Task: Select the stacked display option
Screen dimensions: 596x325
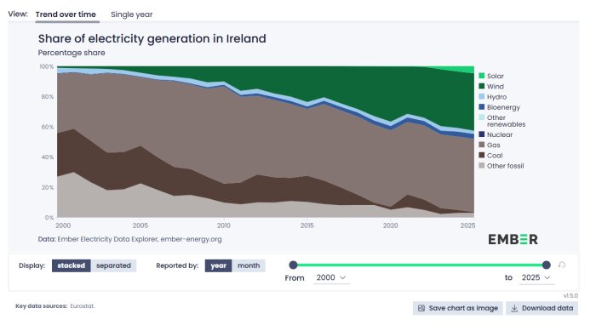Action: pyautogui.click(x=71, y=265)
